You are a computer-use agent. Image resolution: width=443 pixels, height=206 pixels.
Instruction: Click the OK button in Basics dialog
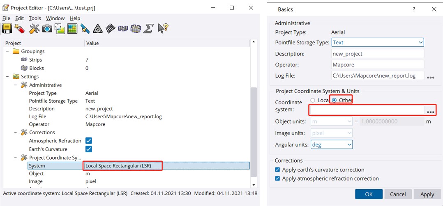click(369, 194)
